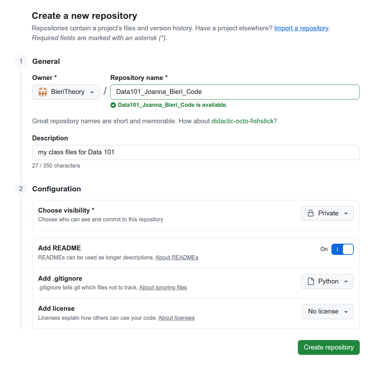This screenshot has width=381, height=368.
Task: Expand the No license dropdown
Action: (x=327, y=311)
